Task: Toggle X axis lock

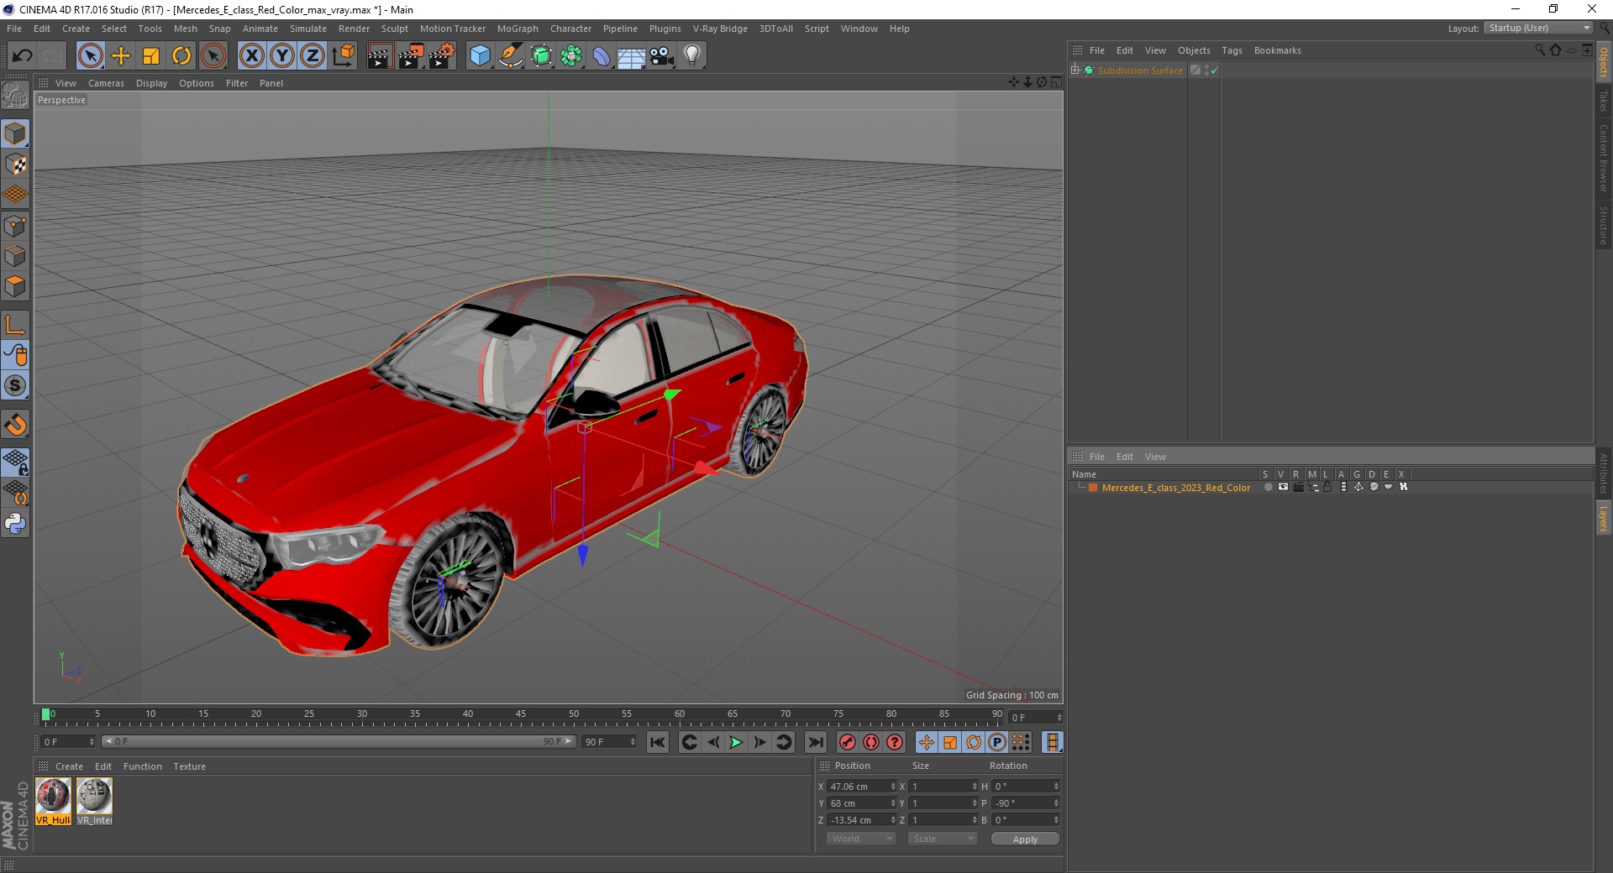Action: tap(251, 56)
